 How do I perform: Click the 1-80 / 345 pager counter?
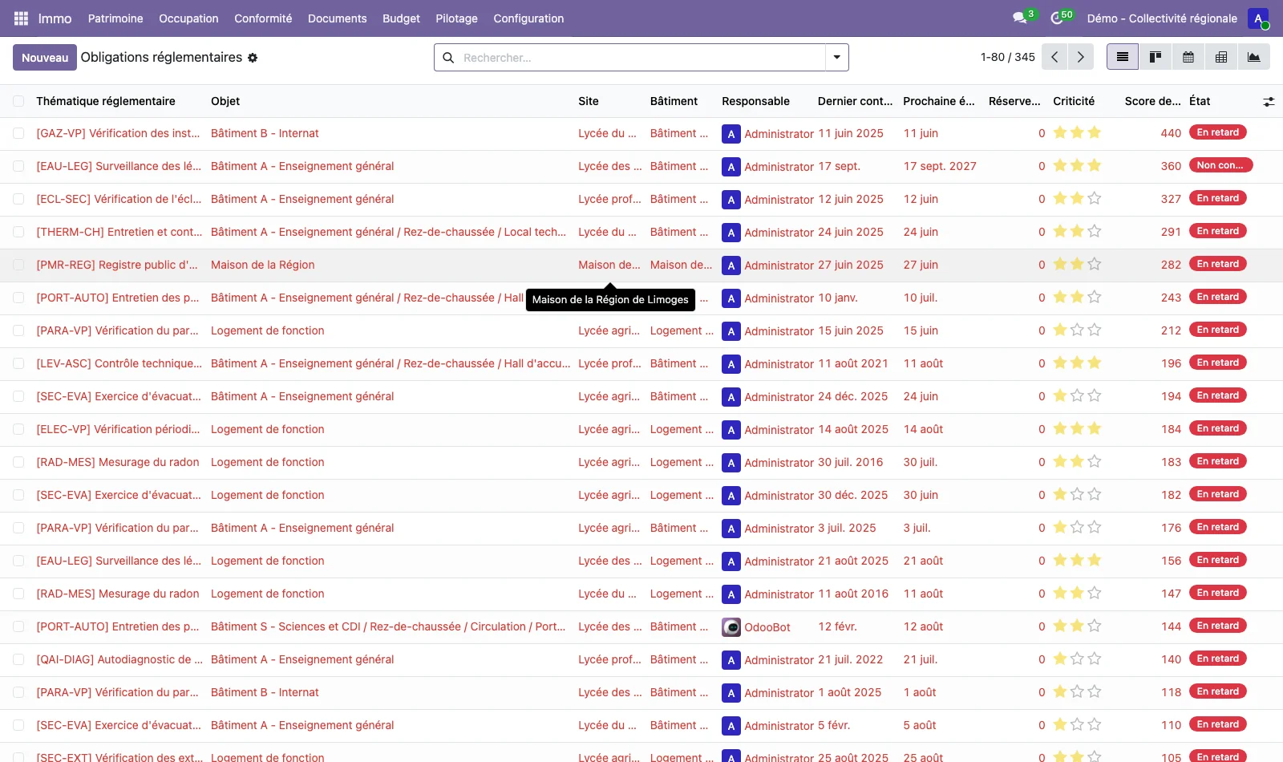pos(1007,57)
